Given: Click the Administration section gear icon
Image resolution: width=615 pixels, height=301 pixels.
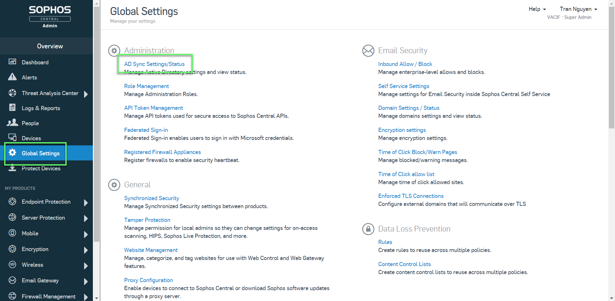Looking at the screenshot, I should 114,51.
